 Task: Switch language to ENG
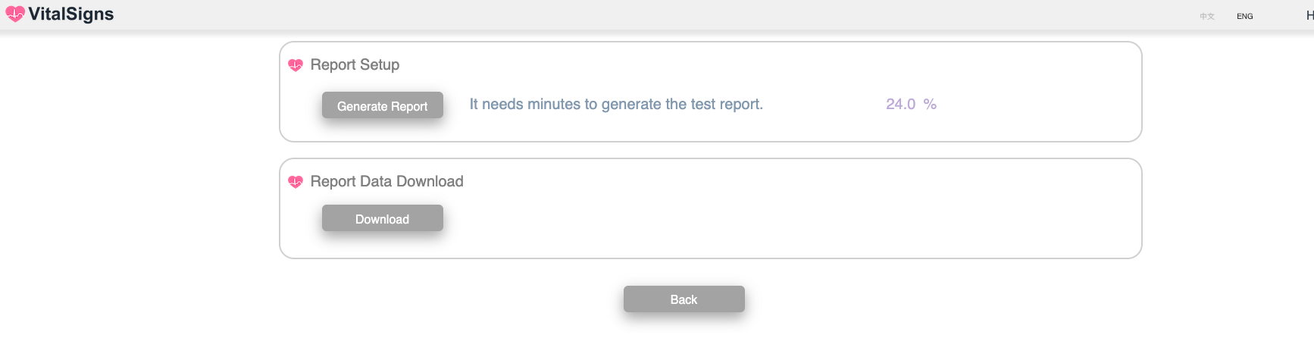pyautogui.click(x=1245, y=16)
